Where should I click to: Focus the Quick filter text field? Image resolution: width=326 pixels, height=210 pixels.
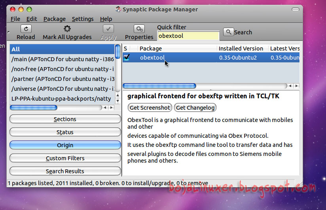(188, 36)
